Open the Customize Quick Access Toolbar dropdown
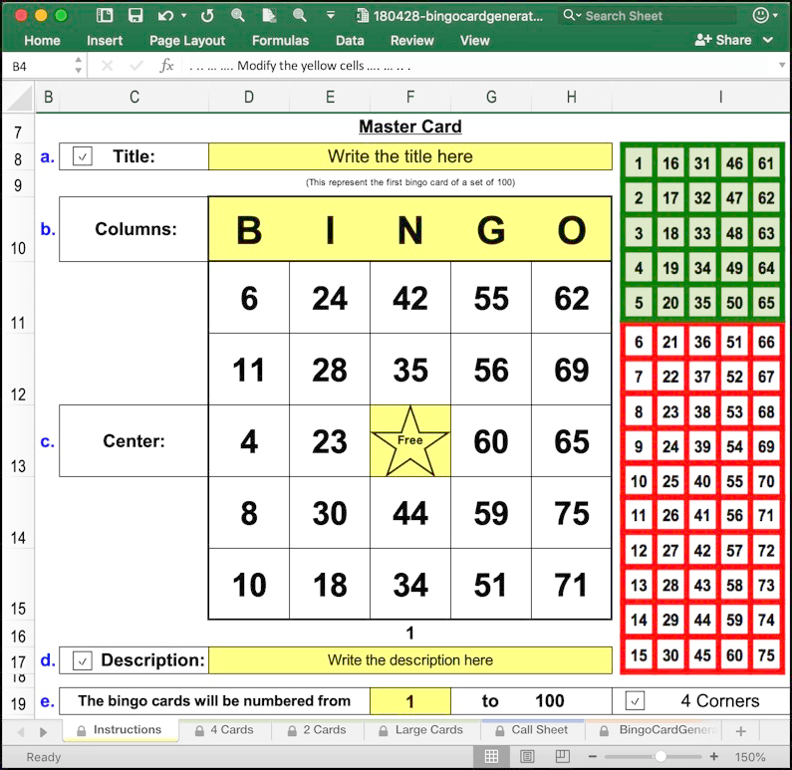This screenshot has width=792, height=770. pos(331,15)
